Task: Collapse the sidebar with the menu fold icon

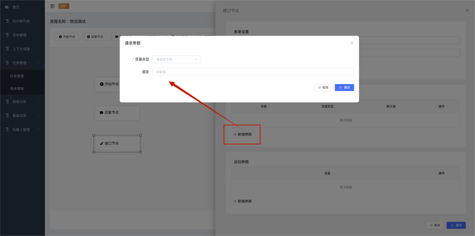Action: (x=52, y=6)
